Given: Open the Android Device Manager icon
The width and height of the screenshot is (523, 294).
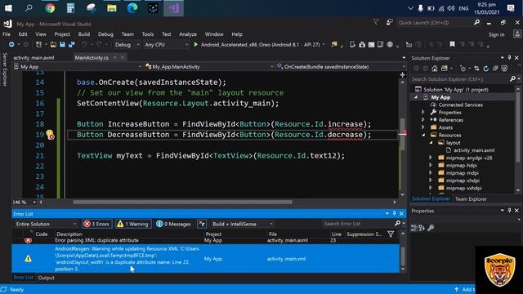Looking at the screenshot, I should point(352,44).
